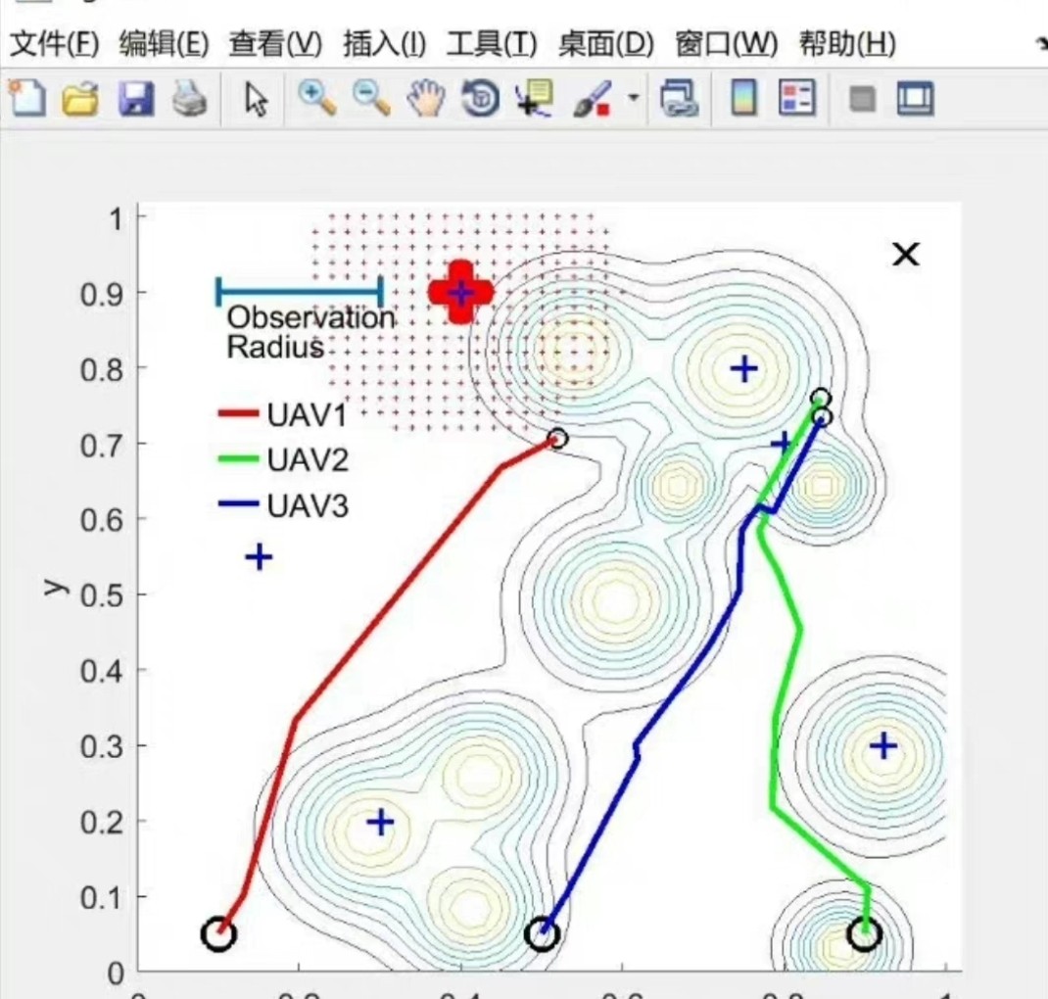Click the green UAV2 legend line sample

coord(239,459)
